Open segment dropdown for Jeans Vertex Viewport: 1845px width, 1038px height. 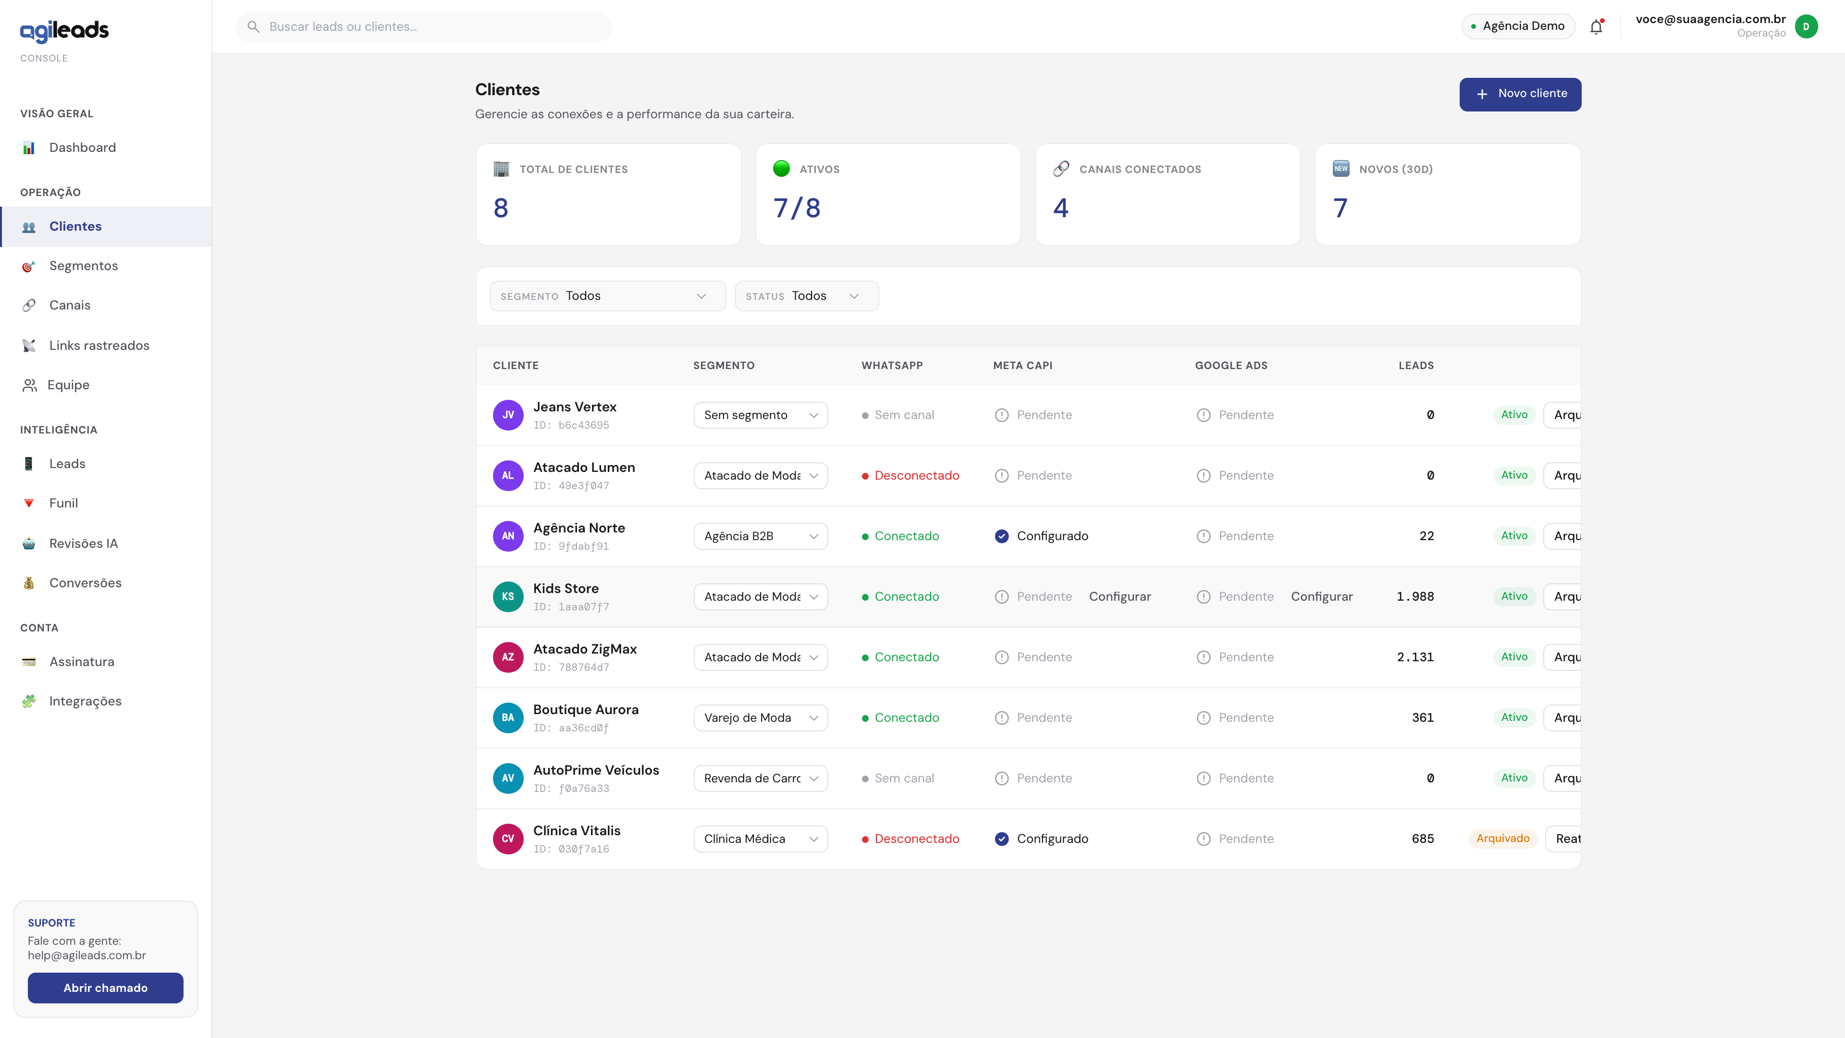coord(761,415)
